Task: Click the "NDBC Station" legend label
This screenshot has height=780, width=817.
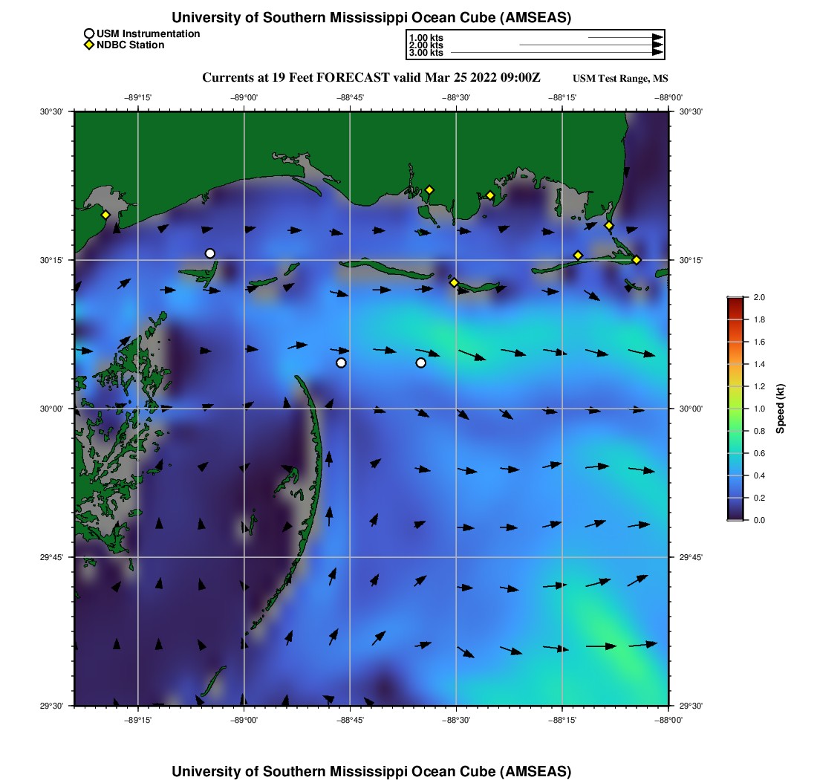Action: point(130,45)
